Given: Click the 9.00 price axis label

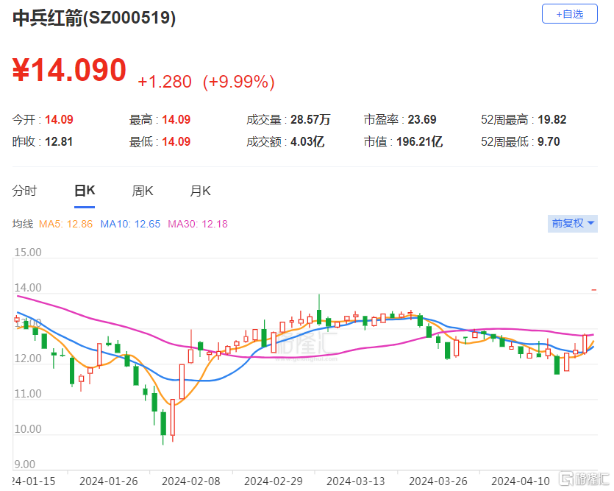Looking at the screenshot, I should 25,464.
